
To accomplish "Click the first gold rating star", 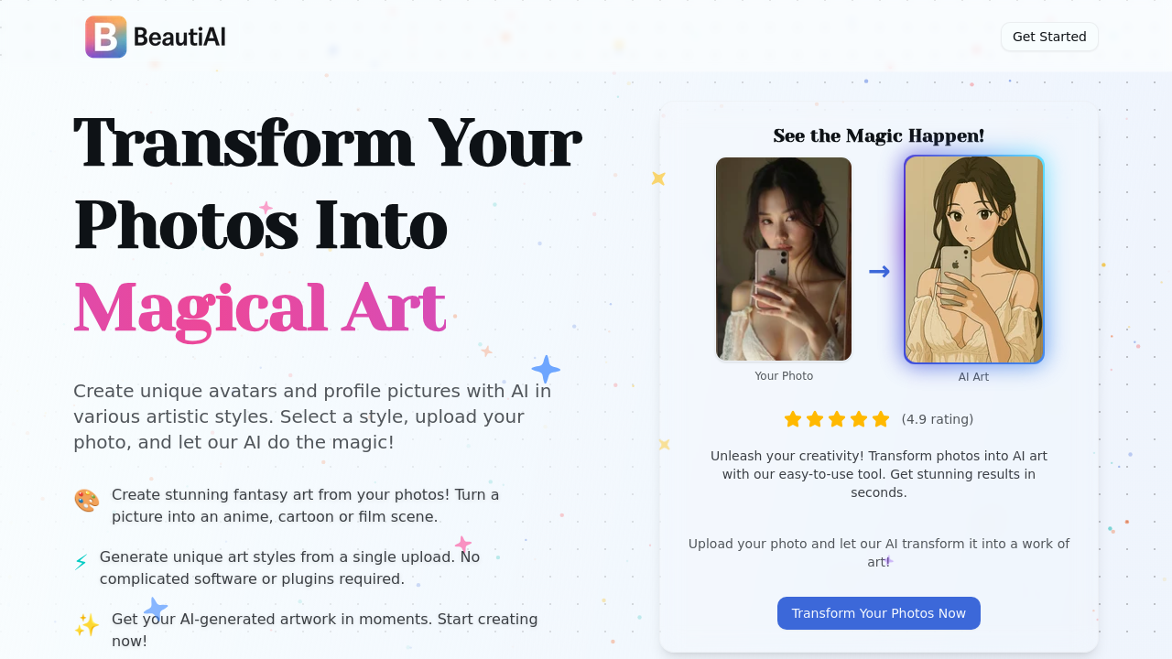I will click(793, 419).
